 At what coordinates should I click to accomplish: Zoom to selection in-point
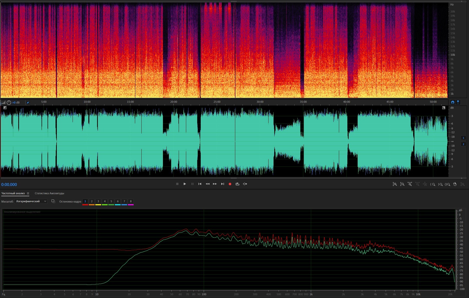tap(432, 184)
